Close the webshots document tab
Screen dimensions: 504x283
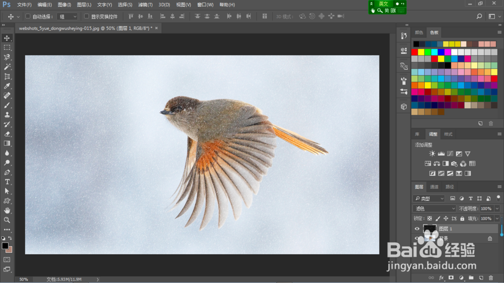click(157, 28)
